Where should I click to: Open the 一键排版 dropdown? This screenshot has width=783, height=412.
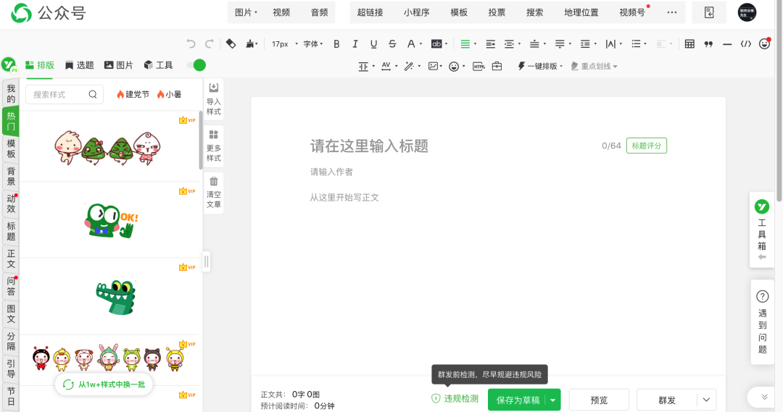540,66
